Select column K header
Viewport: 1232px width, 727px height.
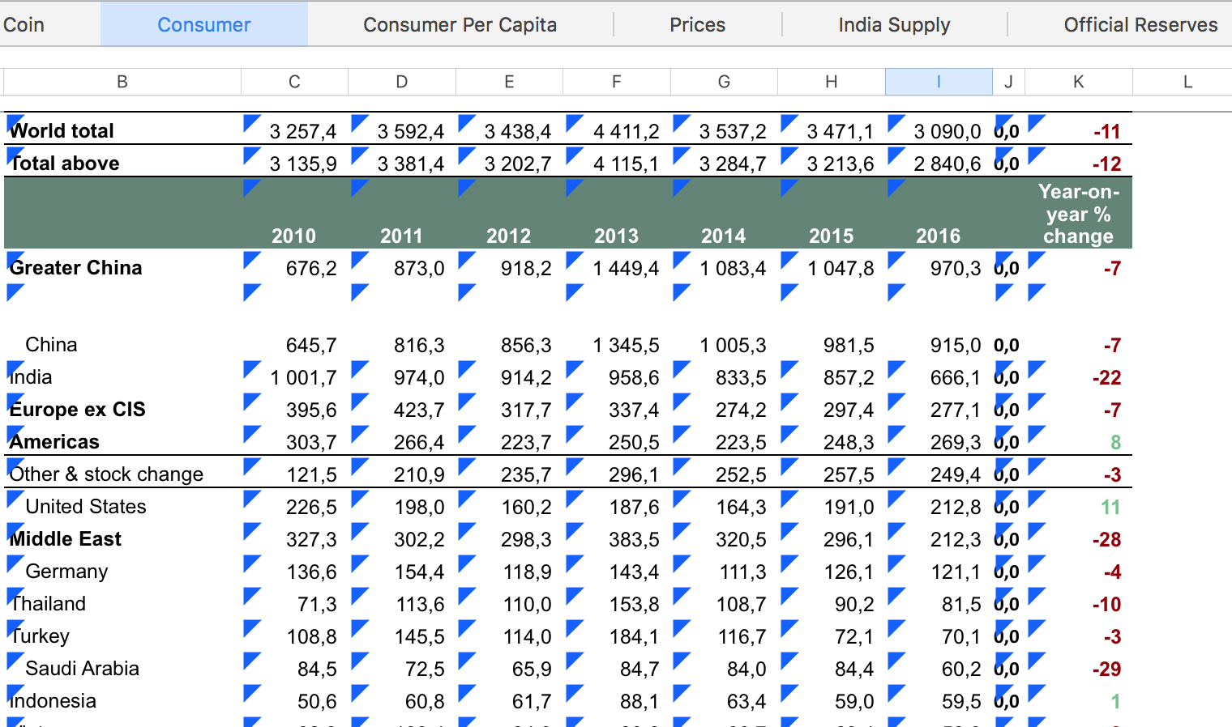point(1079,82)
